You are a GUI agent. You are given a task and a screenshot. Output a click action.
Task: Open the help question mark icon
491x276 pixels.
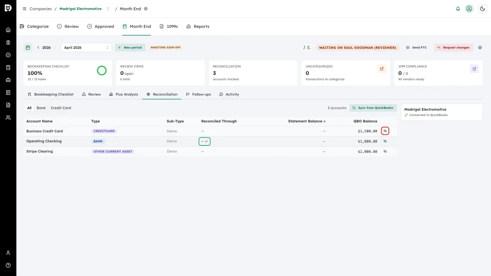tap(8, 265)
